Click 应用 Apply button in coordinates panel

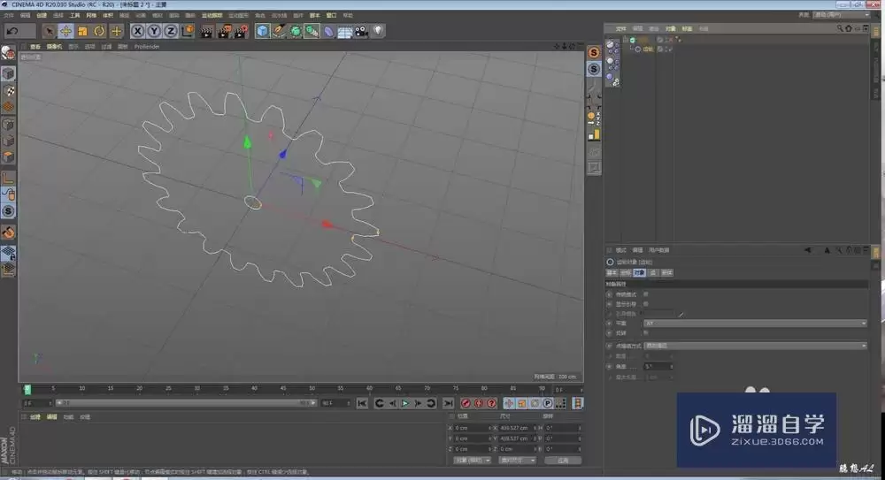pos(563,461)
